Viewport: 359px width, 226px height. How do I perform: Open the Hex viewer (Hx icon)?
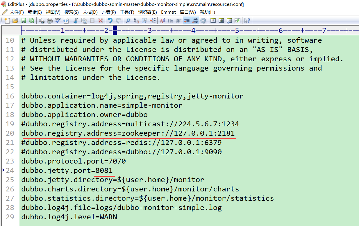[170, 21]
